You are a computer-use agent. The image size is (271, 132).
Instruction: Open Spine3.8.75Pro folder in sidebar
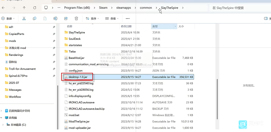18,76
